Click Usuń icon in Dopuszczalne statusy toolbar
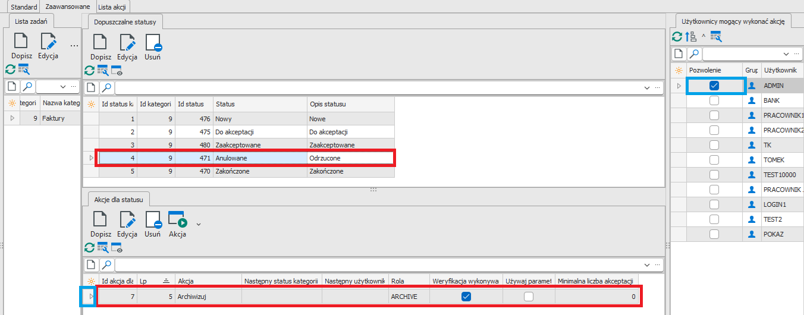Screen dimensions: 804x315 [x=152, y=43]
